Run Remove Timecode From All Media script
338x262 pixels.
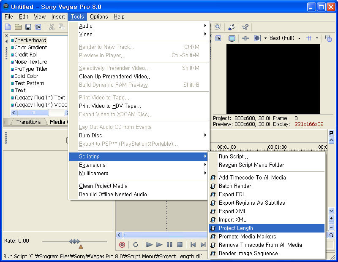[x=267, y=245]
